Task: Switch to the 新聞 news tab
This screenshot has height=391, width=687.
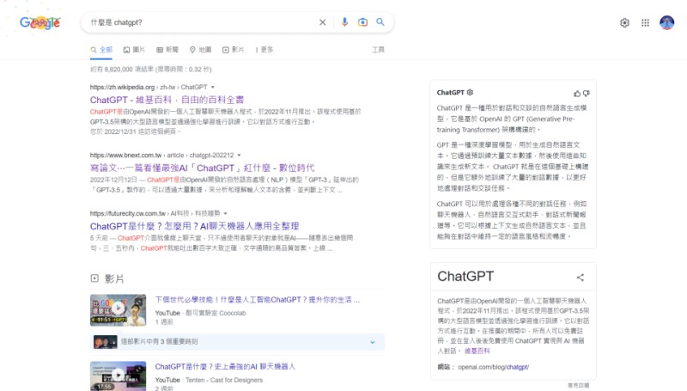Action: (167, 50)
